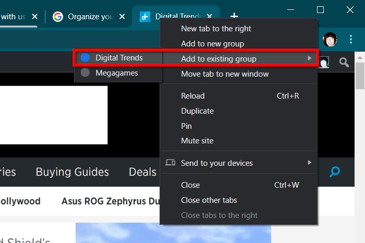
Task: Choose Pin from context menu
Action: click(x=239, y=126)
